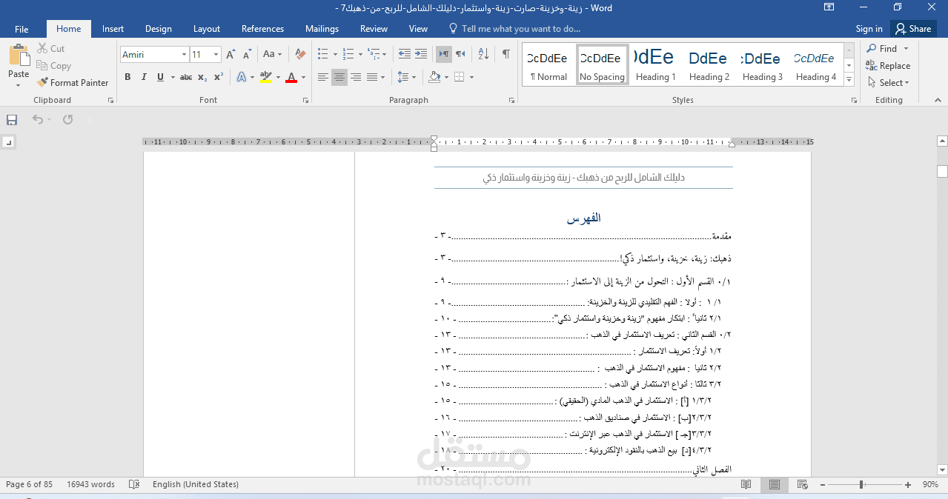Align text to the right
The height and width of the screenshot is (499, 948).
(356, 77)
